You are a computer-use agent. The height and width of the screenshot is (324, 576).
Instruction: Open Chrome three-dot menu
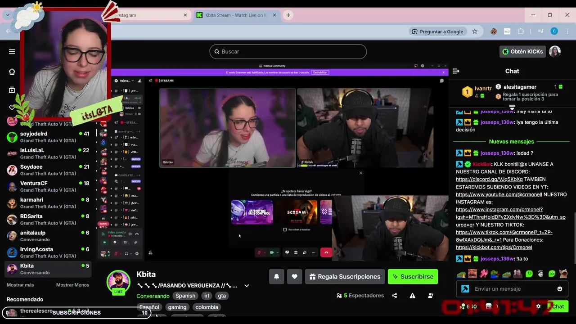[567, 31]
